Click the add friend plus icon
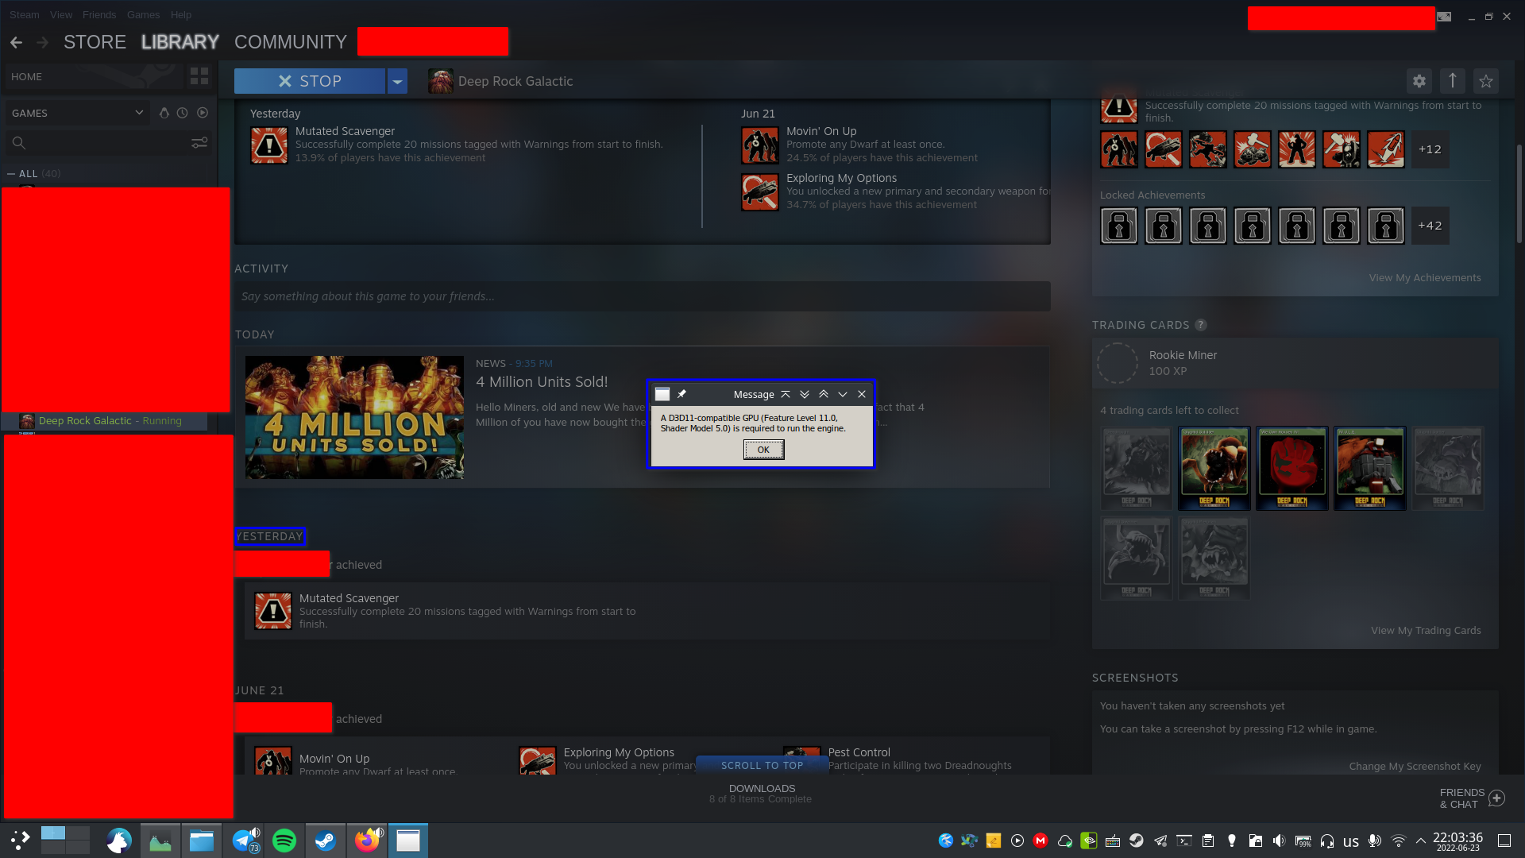The width and height of the screenshot is (1525, 858). [1497, 798]
